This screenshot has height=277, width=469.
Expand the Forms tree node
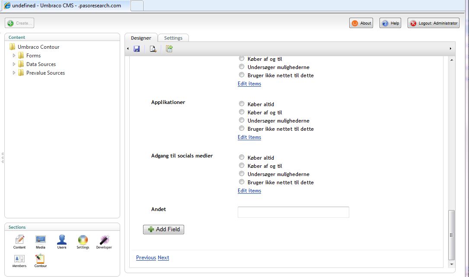[x=14, y=56]
